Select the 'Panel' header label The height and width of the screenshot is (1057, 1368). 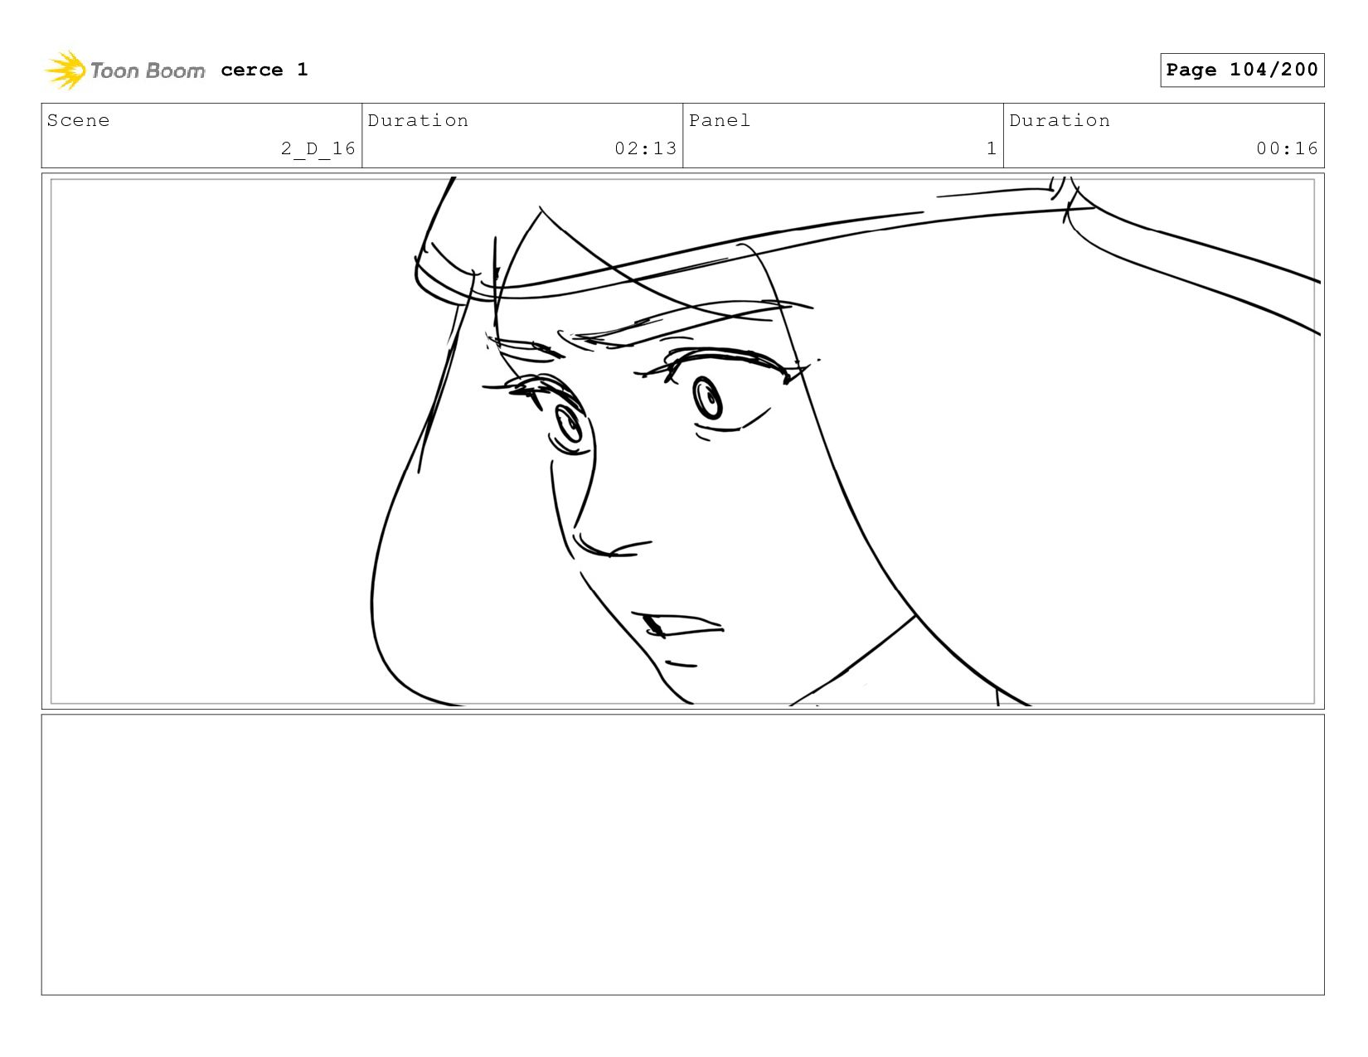(720, 120)
